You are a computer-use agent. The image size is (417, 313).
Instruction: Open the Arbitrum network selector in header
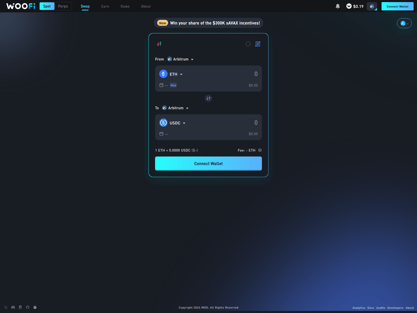point(372,6)
